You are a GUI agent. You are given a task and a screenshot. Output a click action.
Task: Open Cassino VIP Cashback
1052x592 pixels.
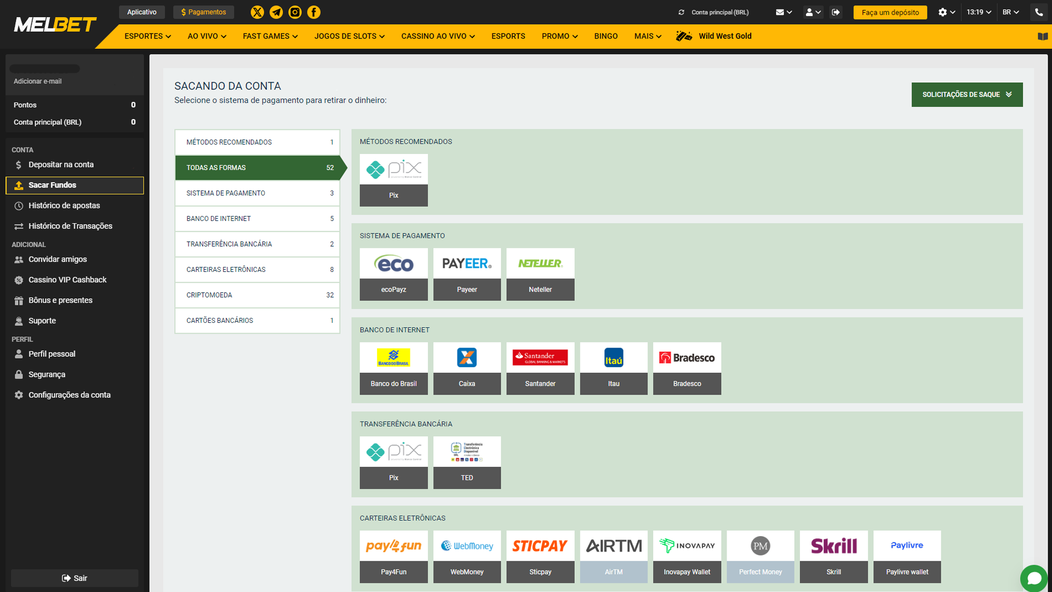75,280
